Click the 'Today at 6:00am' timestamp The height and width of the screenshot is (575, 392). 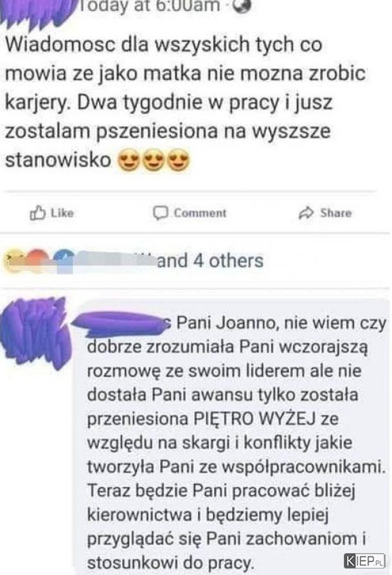150,6
